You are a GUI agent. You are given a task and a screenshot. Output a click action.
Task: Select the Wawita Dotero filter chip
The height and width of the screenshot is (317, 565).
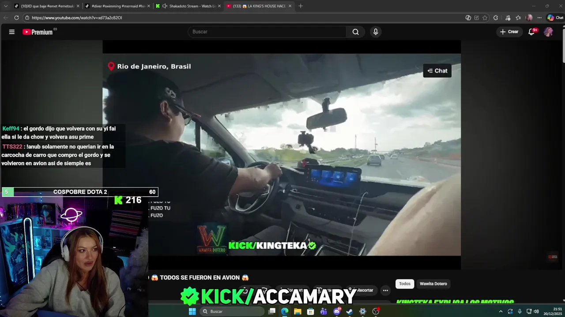[433, 284]
